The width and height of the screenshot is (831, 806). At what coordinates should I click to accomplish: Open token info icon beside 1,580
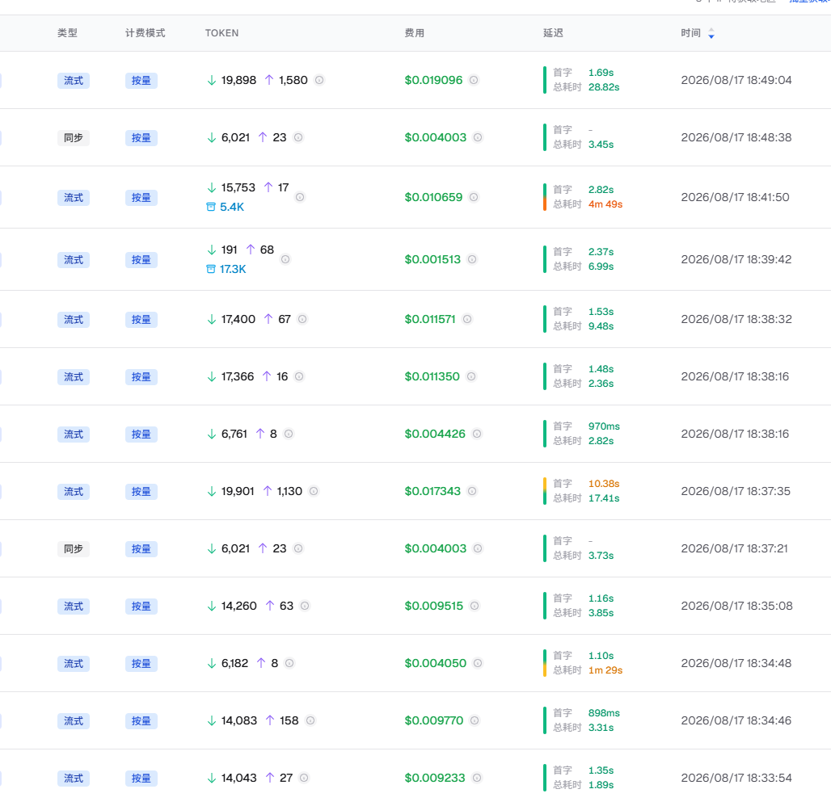tap(319, 80)
